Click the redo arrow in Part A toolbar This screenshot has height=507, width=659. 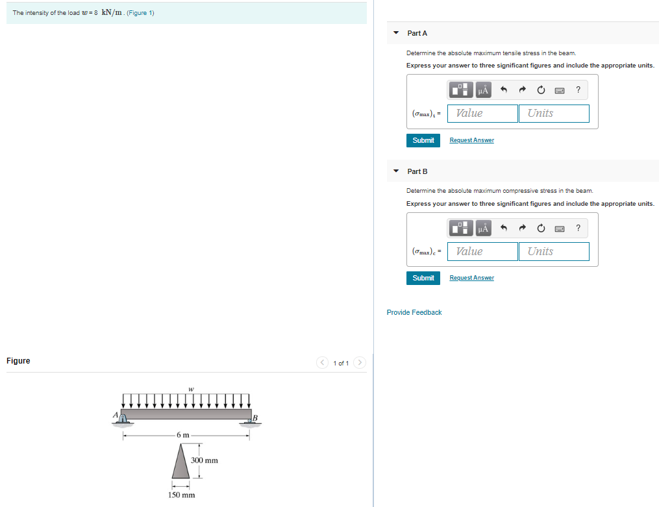[522, 90]
